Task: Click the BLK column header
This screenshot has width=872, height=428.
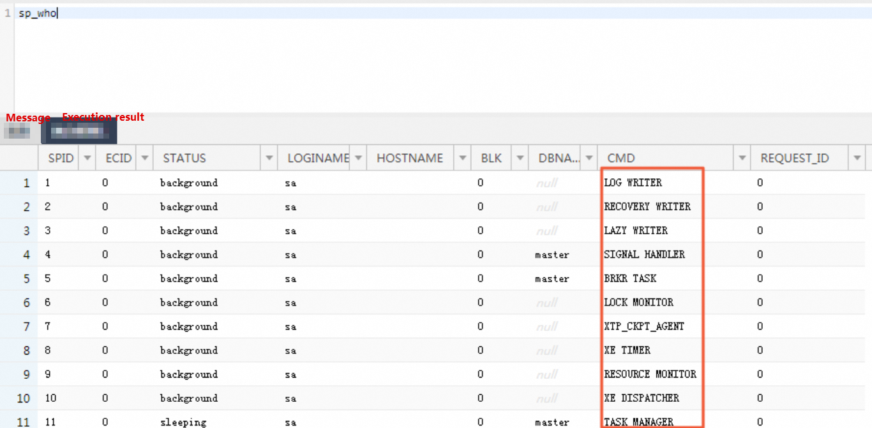Action: (x=492, y=158)
